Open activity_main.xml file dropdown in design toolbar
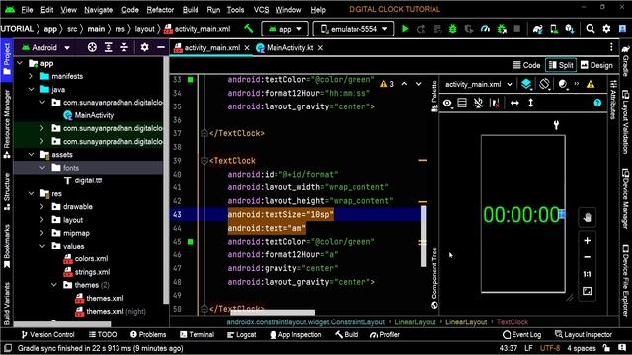Screen dimensions: 632x355 pos(478,84)
